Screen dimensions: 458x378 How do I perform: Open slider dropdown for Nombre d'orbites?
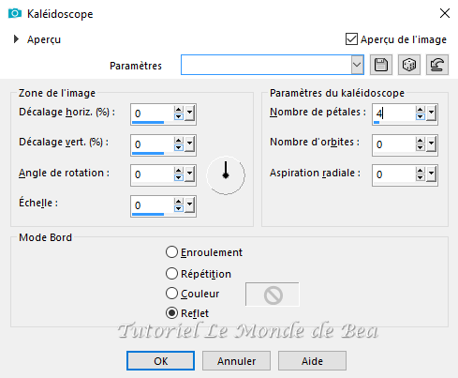coord(431,144)
